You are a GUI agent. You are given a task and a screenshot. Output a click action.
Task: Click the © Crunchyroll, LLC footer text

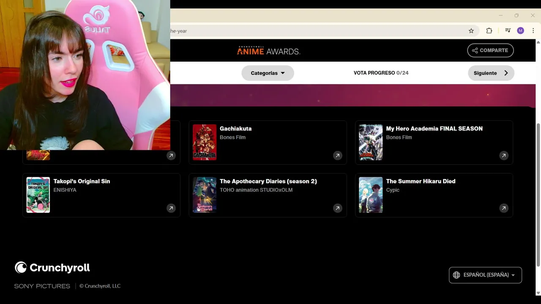(100, 286)
